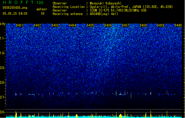Screen dimensions: 185x118
Task: Click the Receiver field label
Action: pos(60,10)
